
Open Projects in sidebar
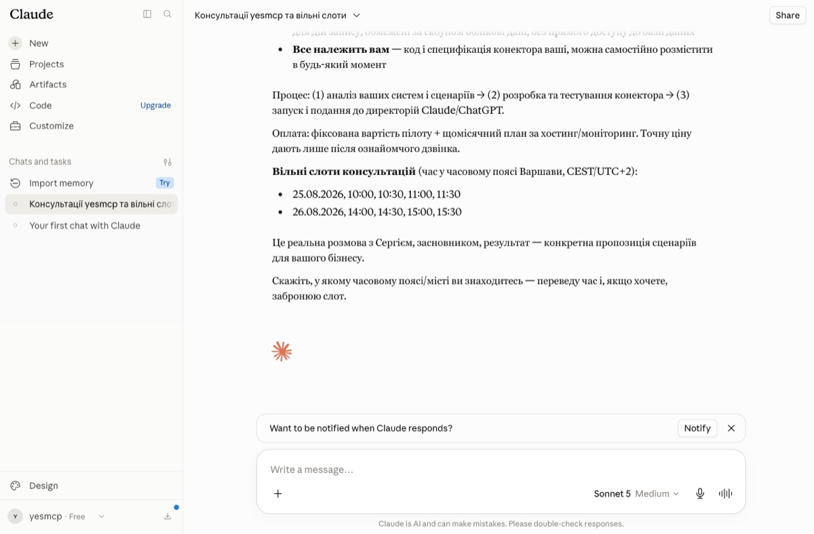(91, 64)
